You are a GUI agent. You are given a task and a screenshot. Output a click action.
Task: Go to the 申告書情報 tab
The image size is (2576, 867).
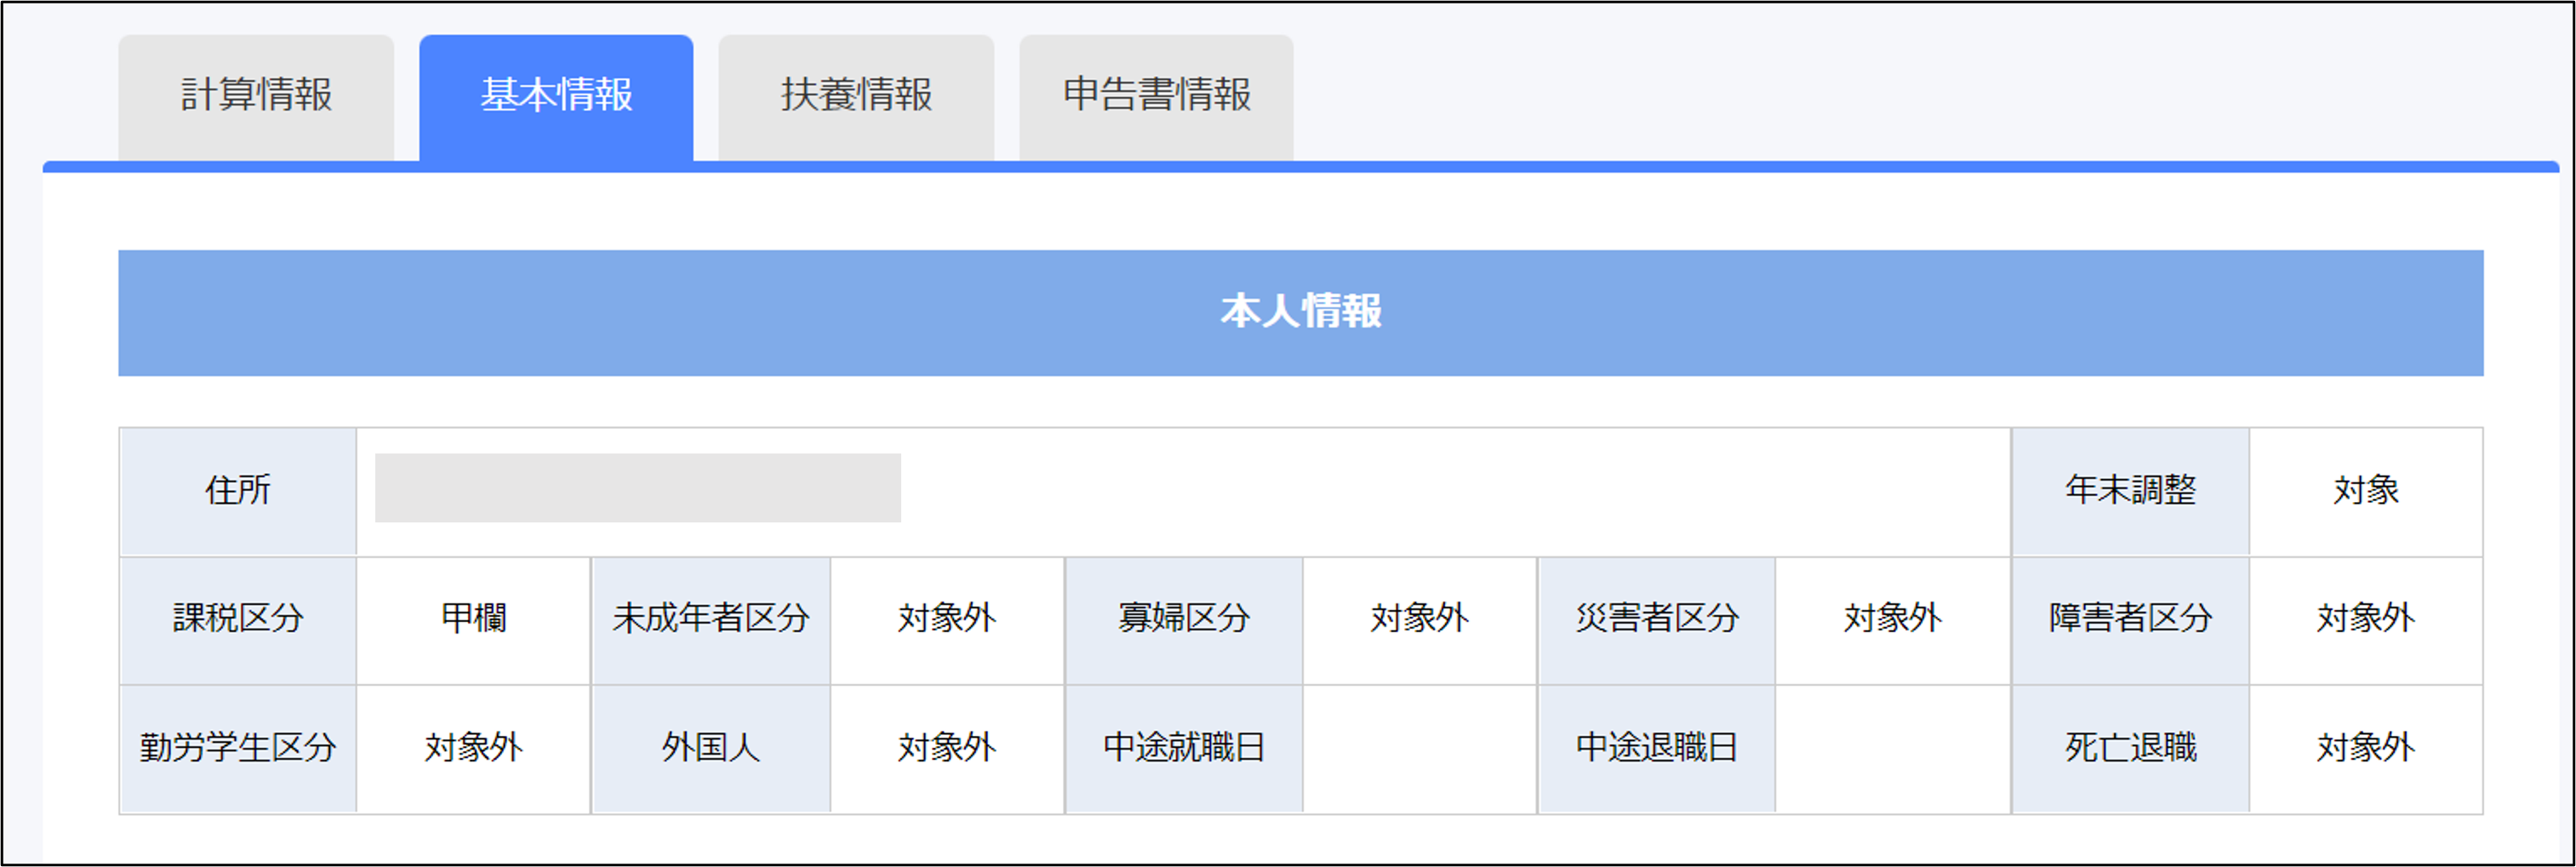click(1156, 97)
